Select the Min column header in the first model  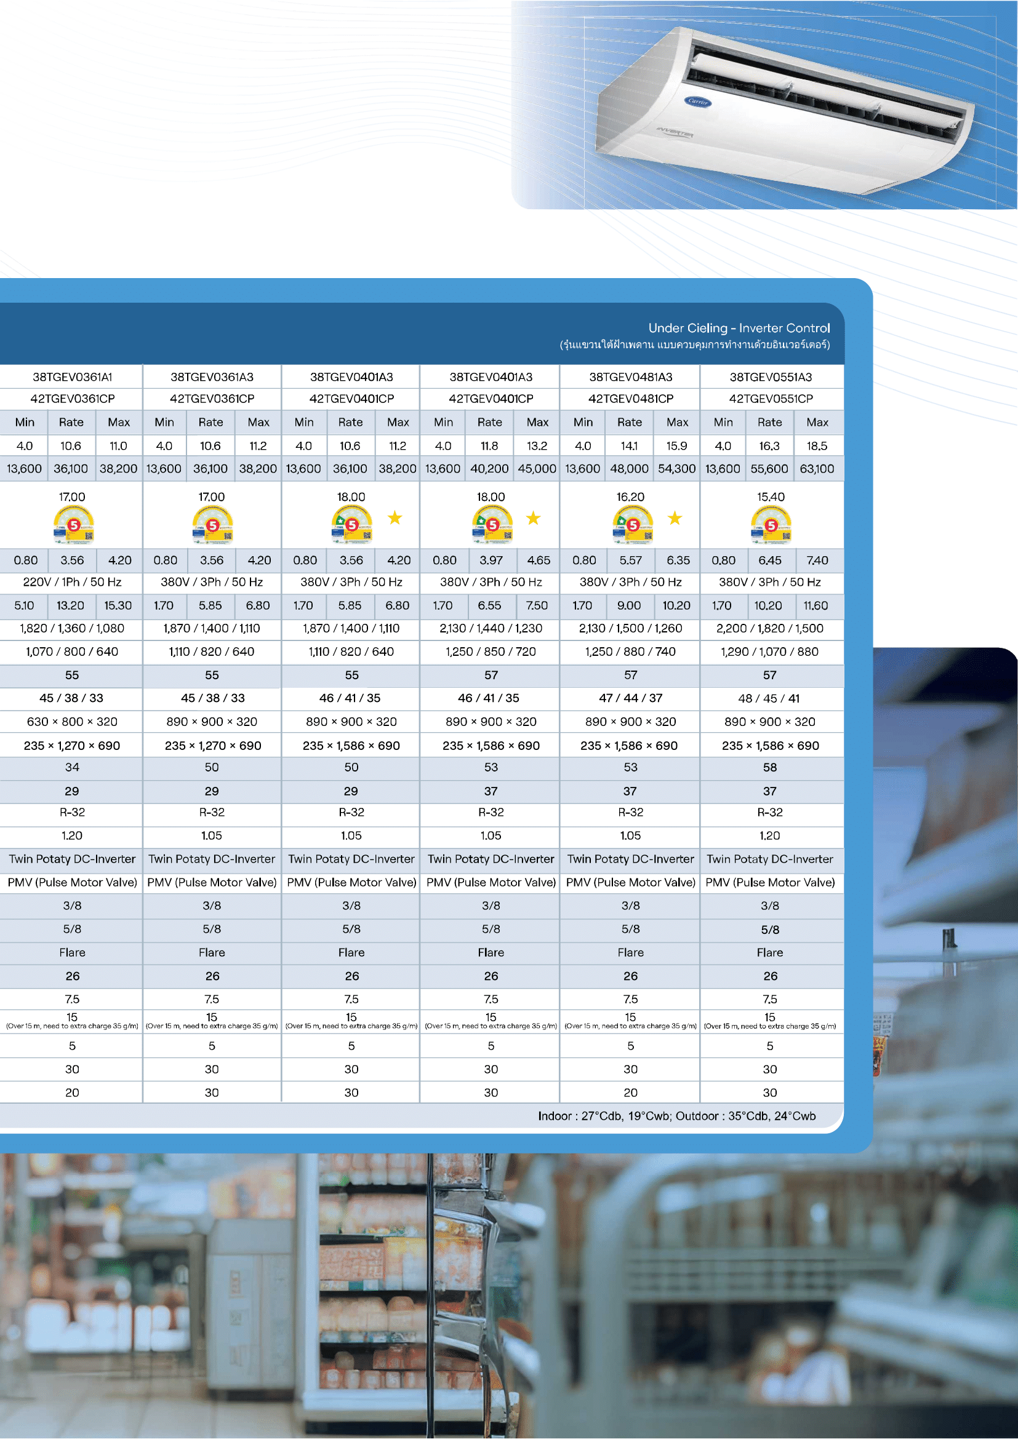25,423
